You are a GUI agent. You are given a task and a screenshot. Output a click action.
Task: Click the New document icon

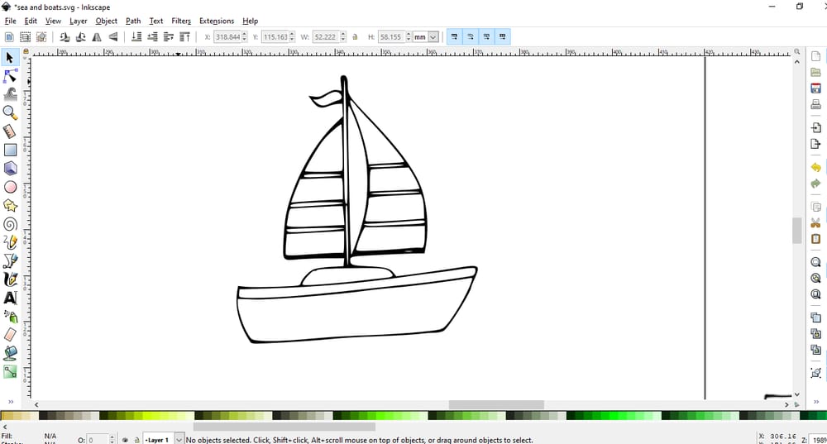(815, 56)
